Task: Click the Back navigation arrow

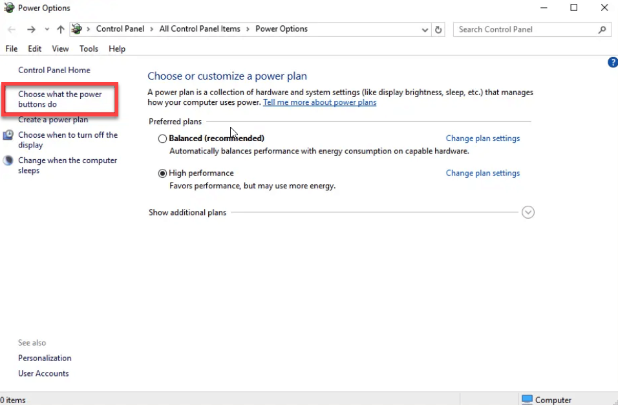Action: point(12,29)
